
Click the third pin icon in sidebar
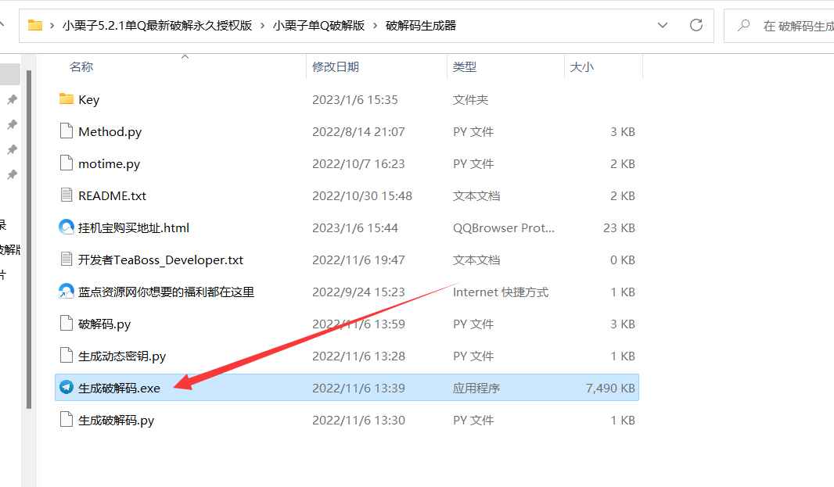pos(12,149)
